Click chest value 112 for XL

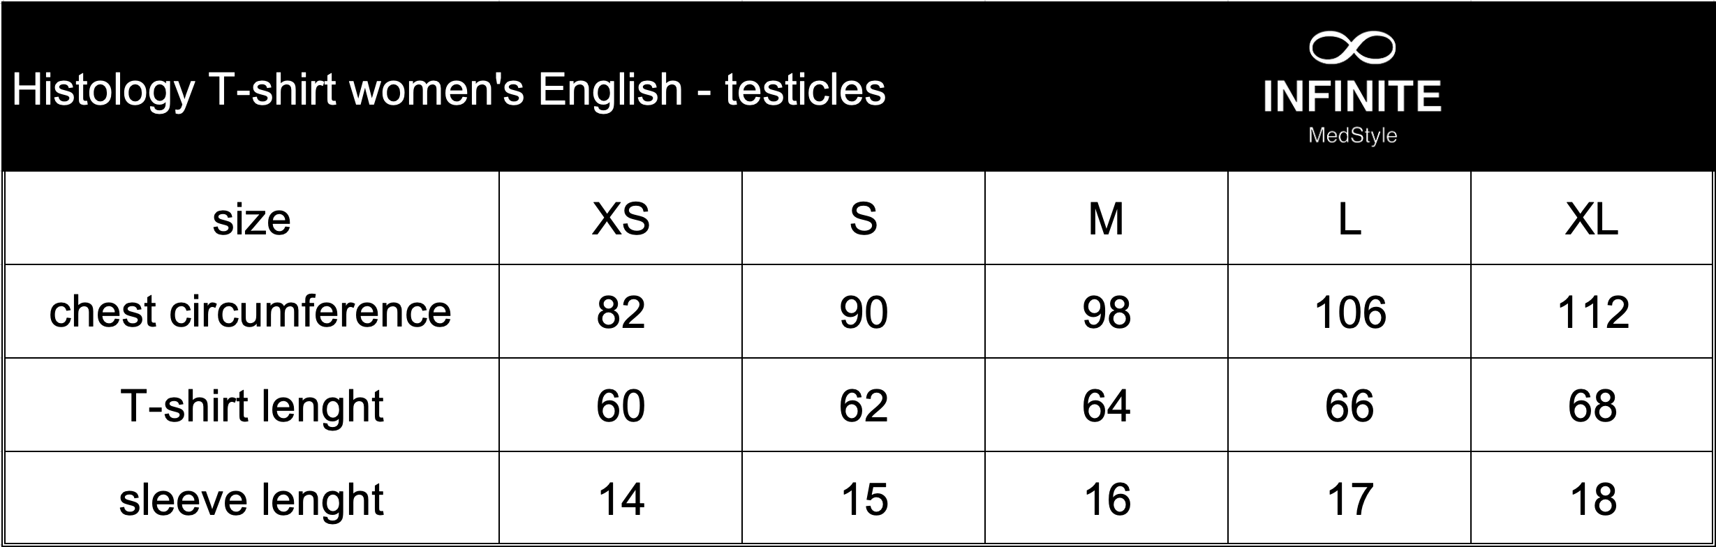(1592, 312)
